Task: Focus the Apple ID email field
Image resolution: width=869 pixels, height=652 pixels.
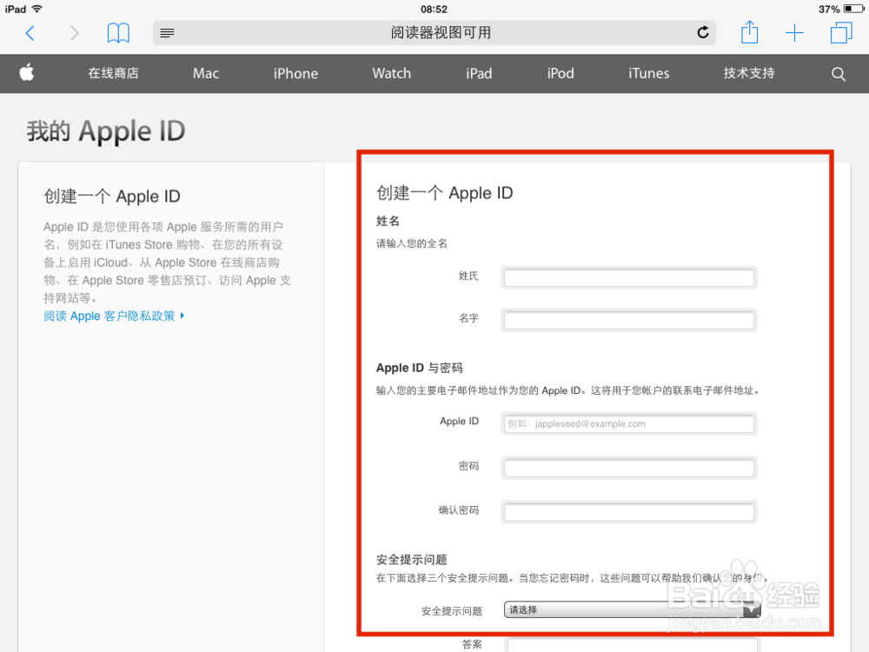Action: coord(628,423)
